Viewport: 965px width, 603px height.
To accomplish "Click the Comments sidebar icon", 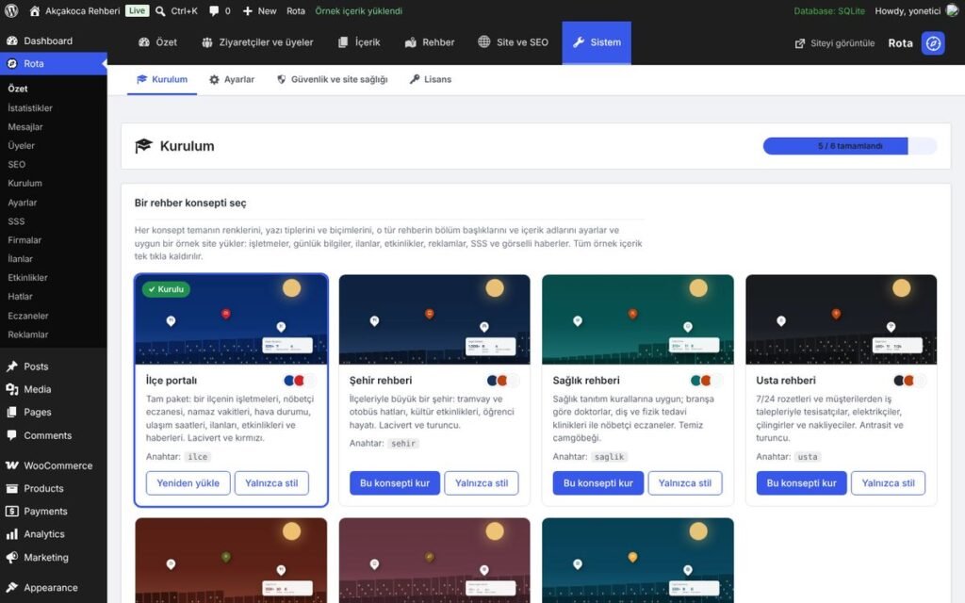I will (12, 435).
